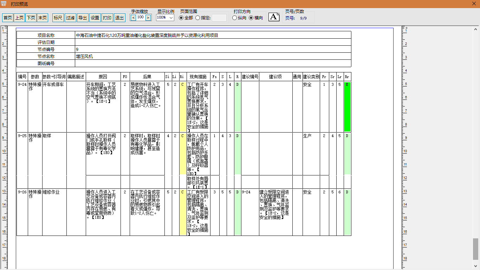Click the font style 'A' icon
Screen dimensions: 480x270
pyautogui.click(x=274, y=17)
